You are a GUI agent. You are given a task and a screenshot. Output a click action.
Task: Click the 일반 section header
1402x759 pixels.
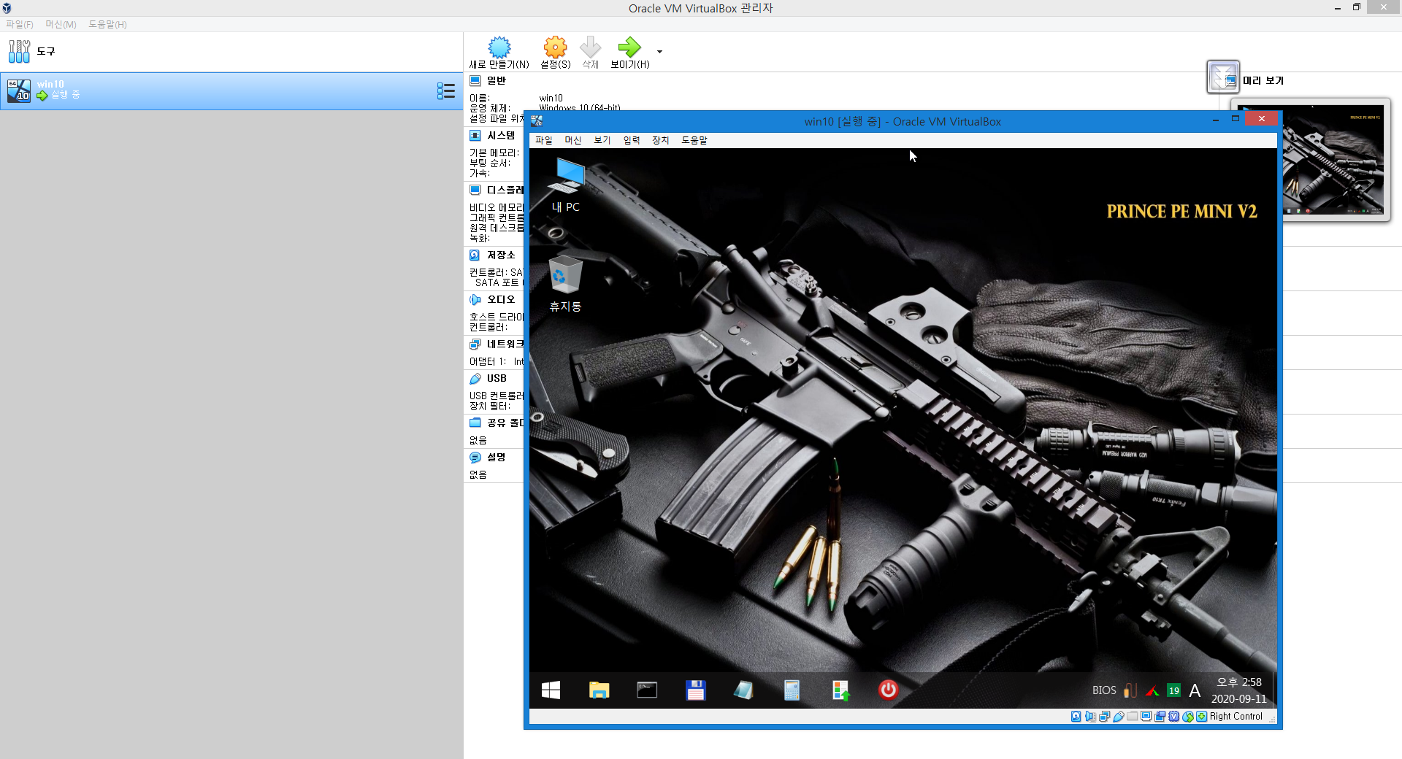click(x=496, y=80)
